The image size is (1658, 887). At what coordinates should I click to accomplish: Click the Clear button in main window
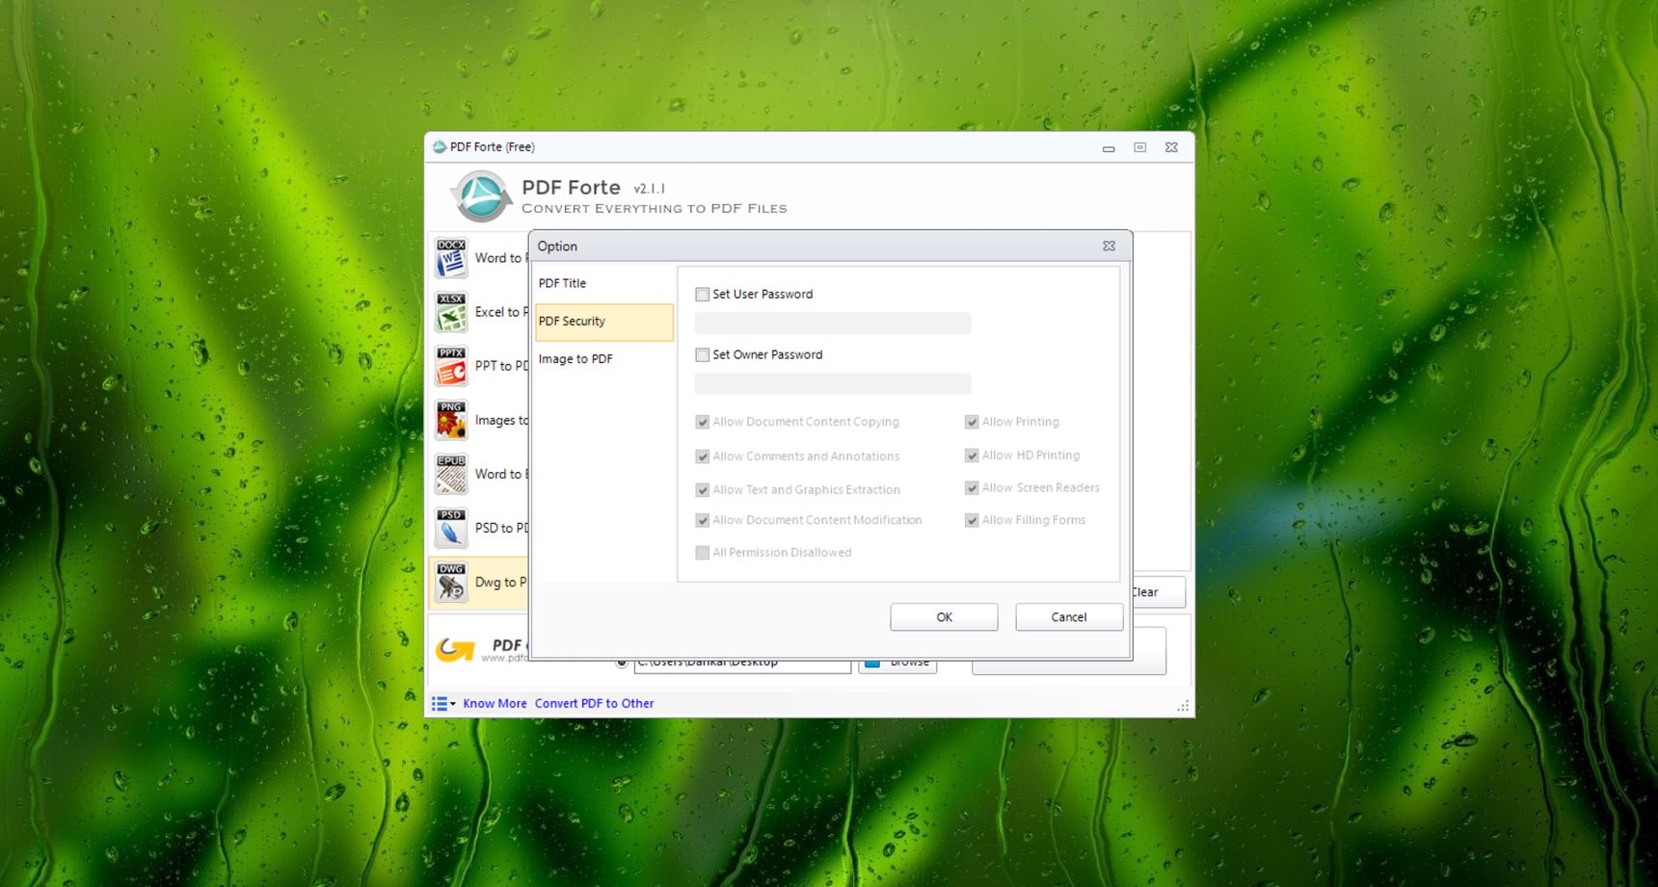coord(1159,592)
